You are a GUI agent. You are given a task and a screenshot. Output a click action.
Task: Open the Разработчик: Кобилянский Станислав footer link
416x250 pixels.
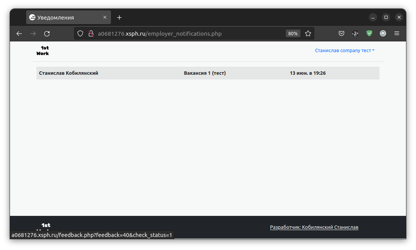[314, 227]
